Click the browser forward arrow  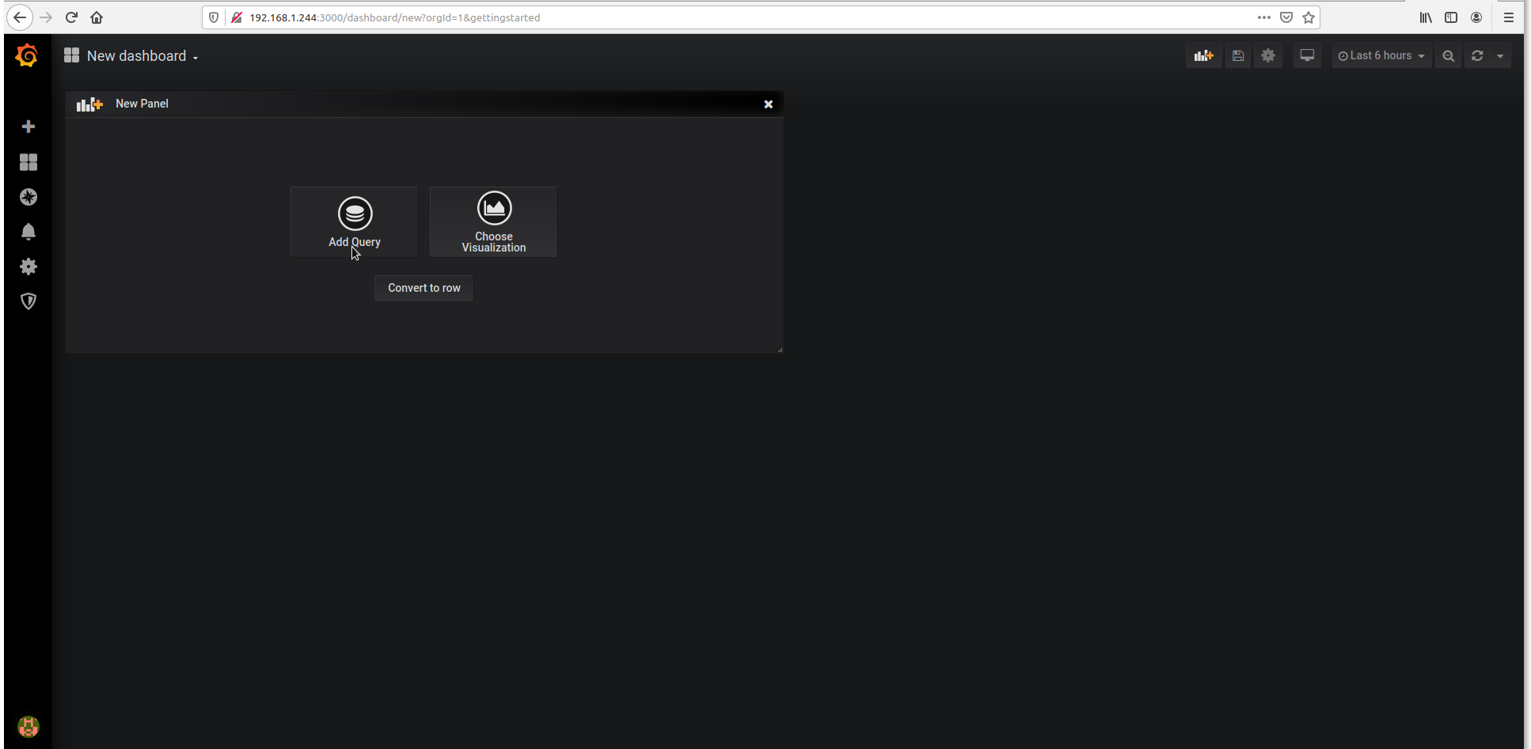click(46, 17)
